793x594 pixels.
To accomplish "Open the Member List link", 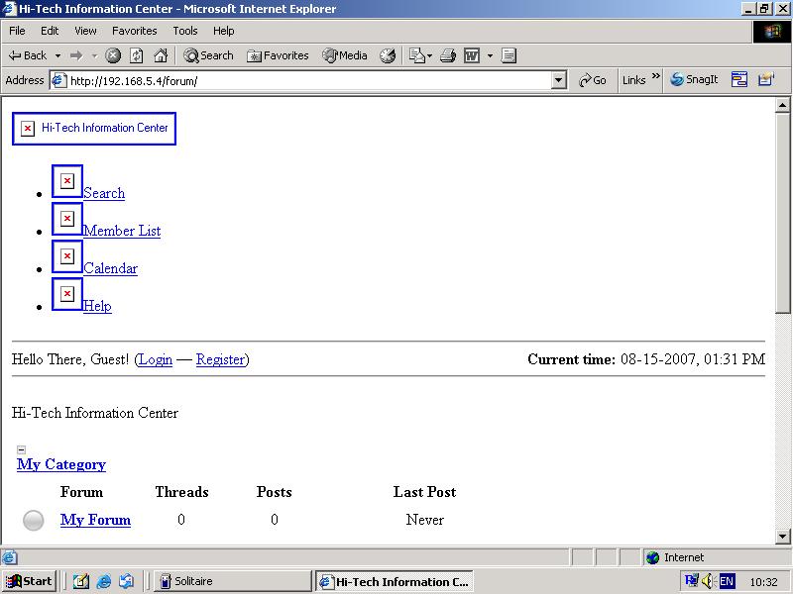I will (x=122, y=231).
